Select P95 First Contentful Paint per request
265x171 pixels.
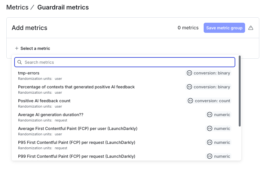point(77,143)
